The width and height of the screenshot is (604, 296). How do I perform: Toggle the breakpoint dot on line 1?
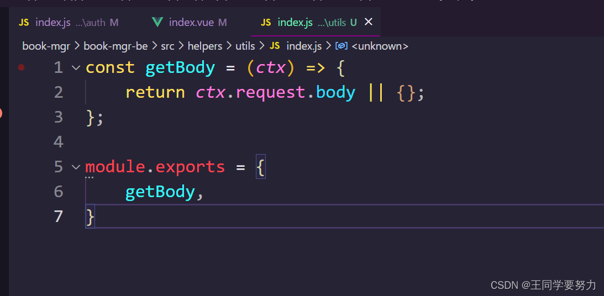tap(22, 67)
